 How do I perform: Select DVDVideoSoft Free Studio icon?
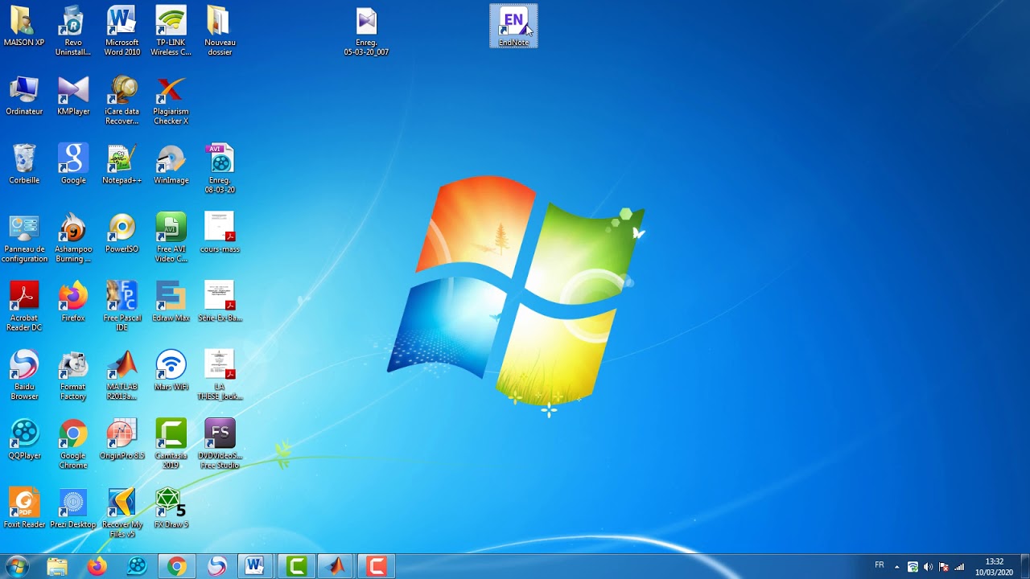pos(220,444)
